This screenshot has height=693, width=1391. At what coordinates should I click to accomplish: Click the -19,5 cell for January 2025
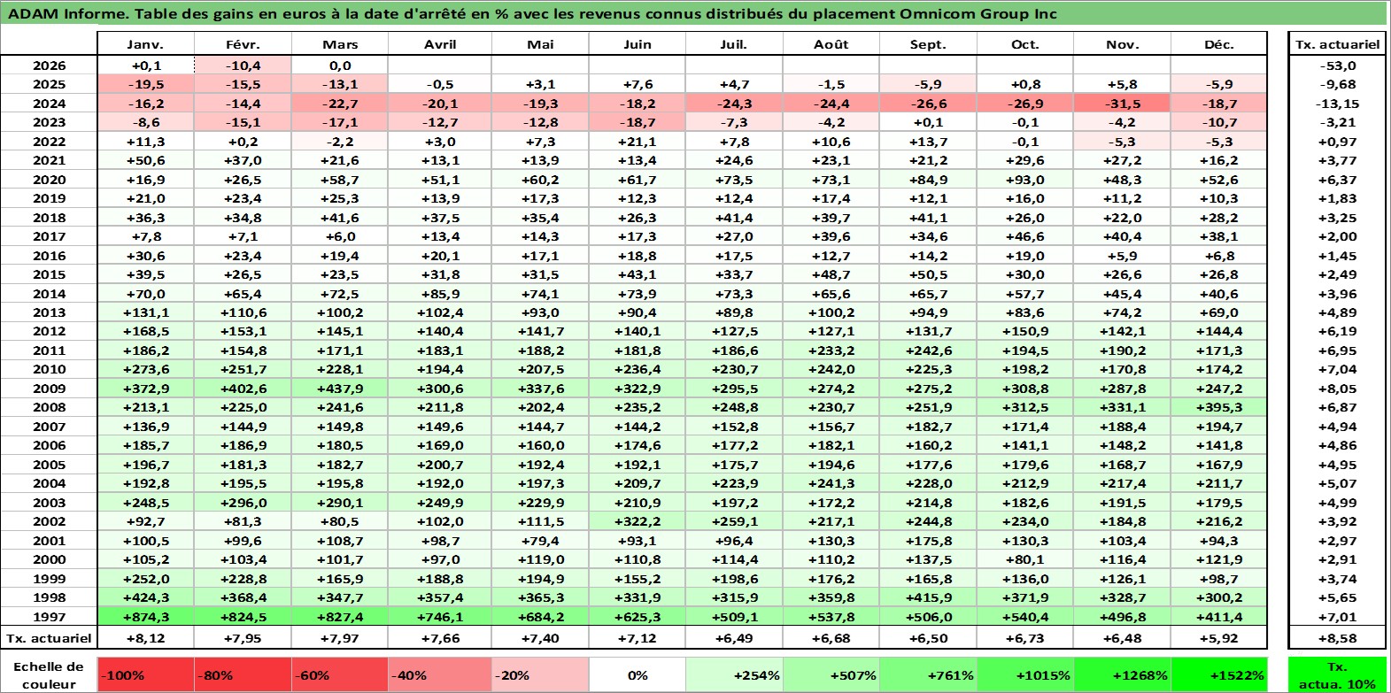pos(145,84)
